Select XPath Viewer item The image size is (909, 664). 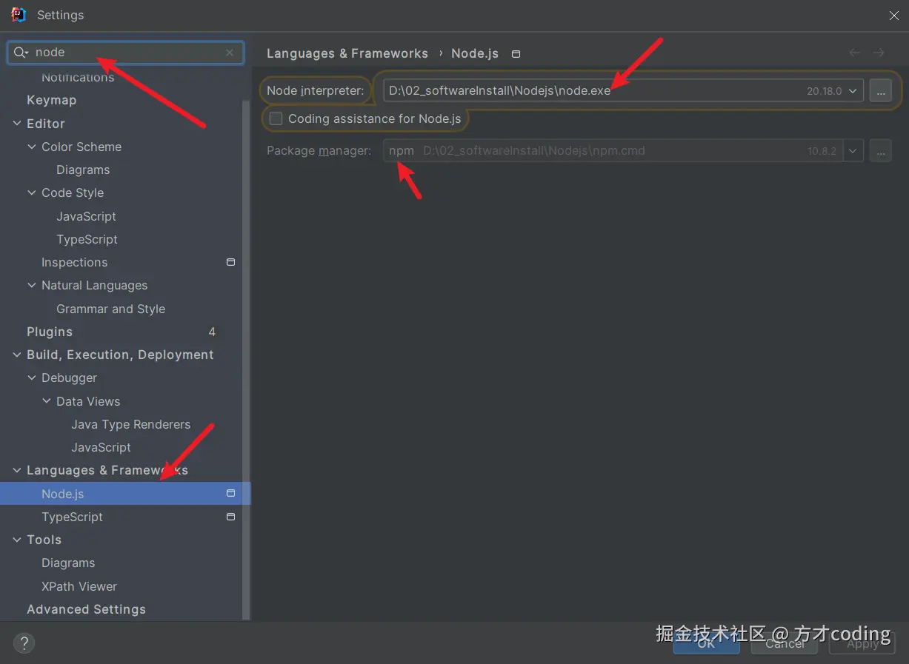[79, 586]
